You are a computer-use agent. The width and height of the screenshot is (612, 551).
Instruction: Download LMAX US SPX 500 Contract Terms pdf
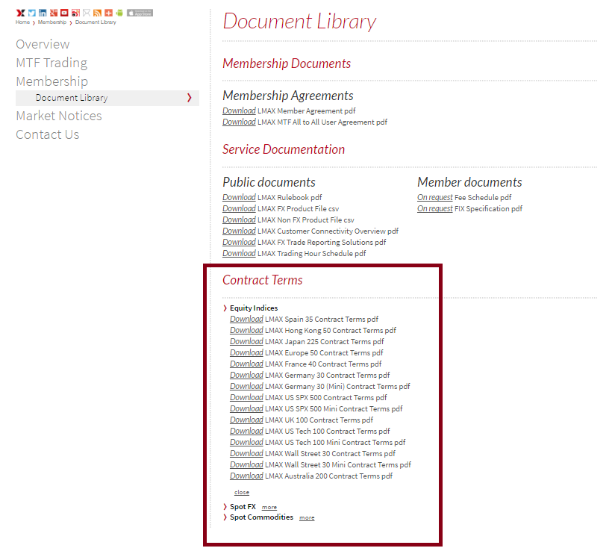point(246,397)
